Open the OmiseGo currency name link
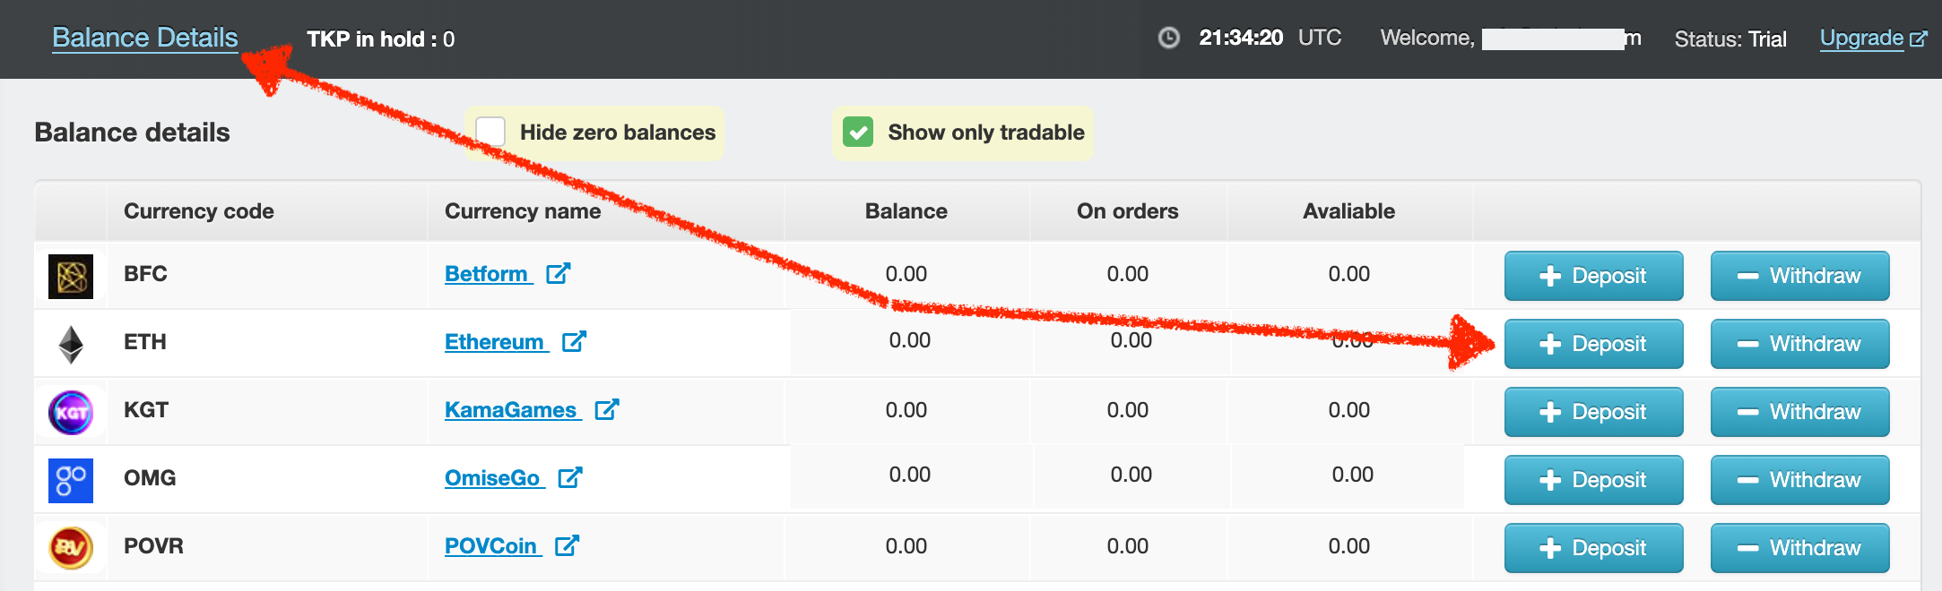 click(x=492, y=478)
